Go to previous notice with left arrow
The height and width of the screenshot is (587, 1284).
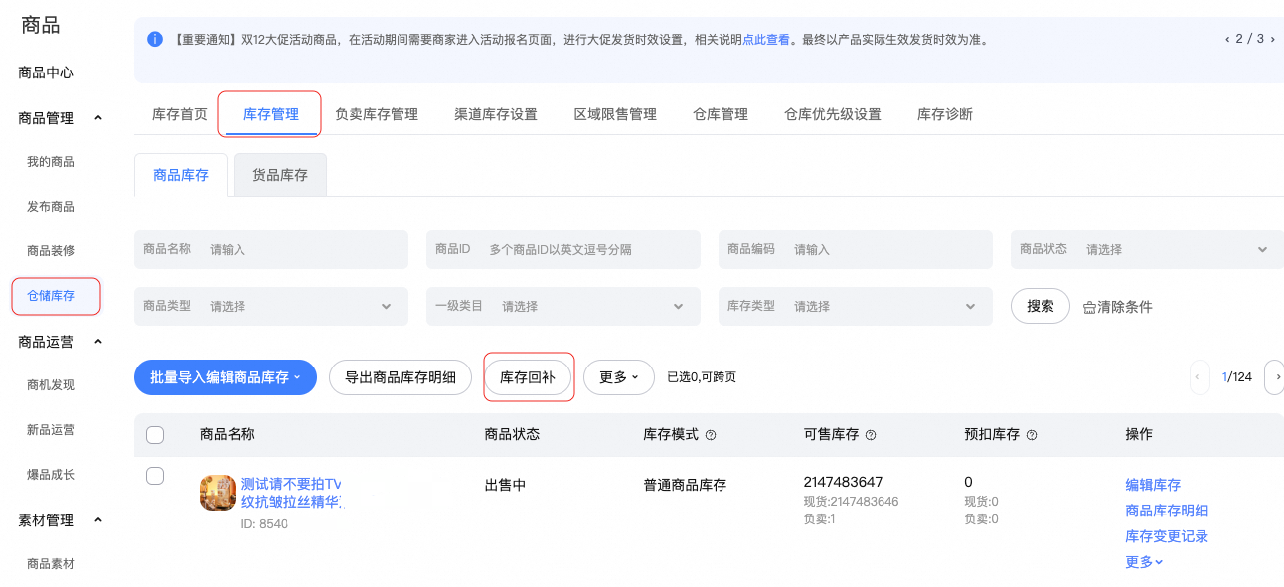[x=1228, y=39]
